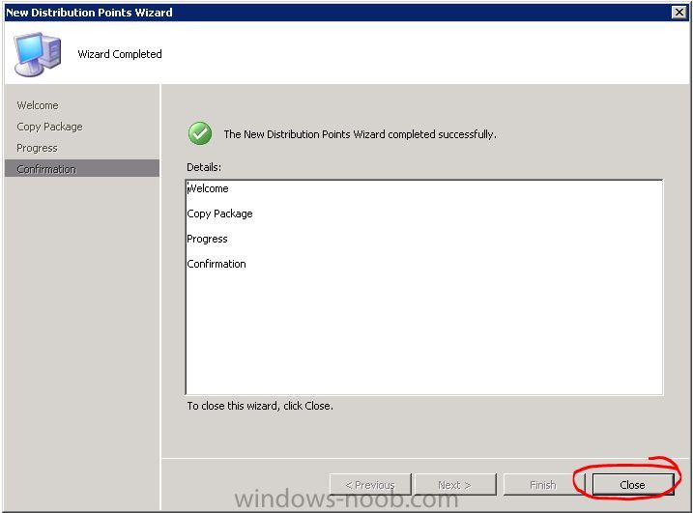Image resolution: width=693 pixels, height=513 pixels.
Task: Click the 'completed successfully' message text
Action: coord(360,134)
